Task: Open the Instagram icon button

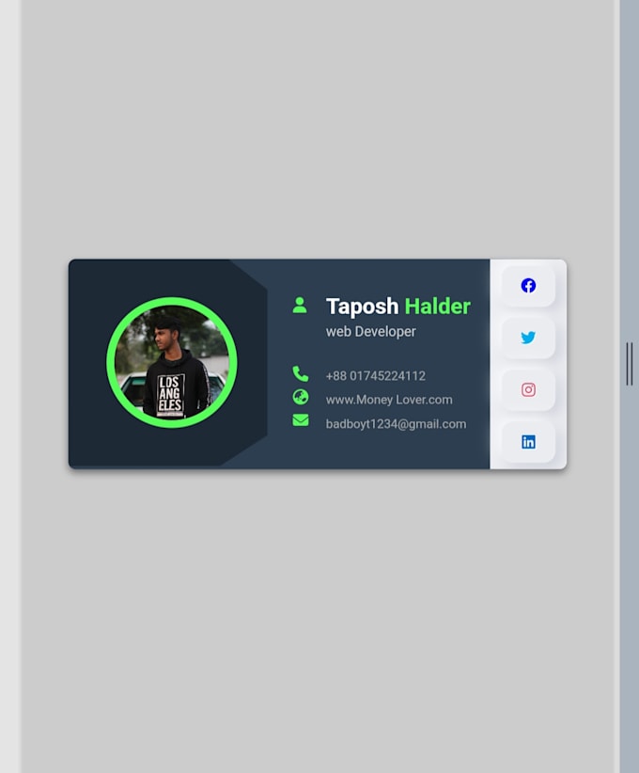Action: coord(528,390)
